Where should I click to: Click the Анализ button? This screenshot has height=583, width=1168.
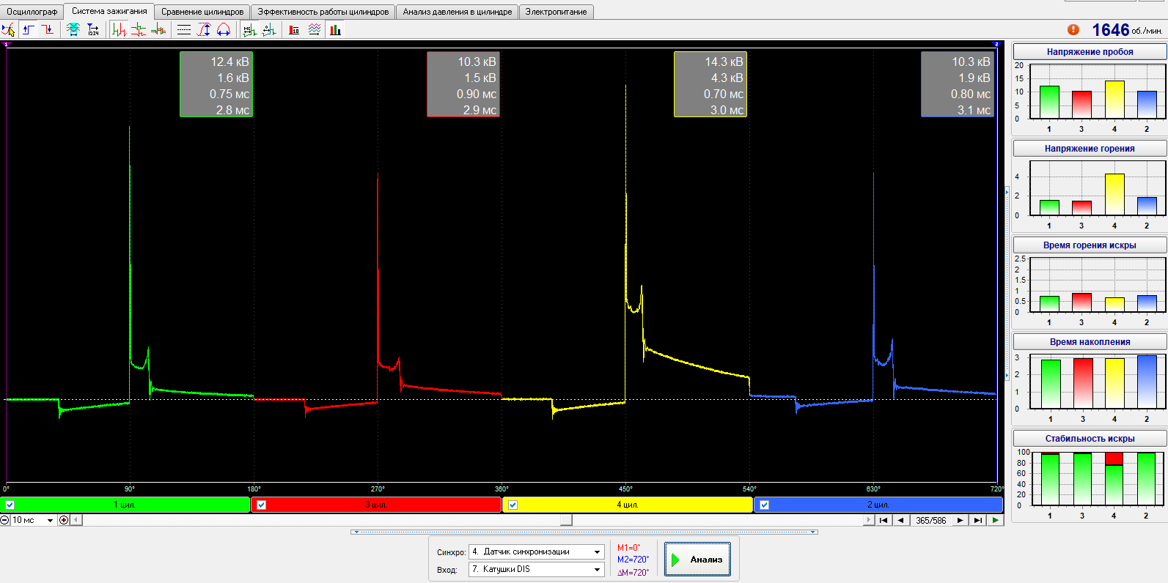(697, 559)
